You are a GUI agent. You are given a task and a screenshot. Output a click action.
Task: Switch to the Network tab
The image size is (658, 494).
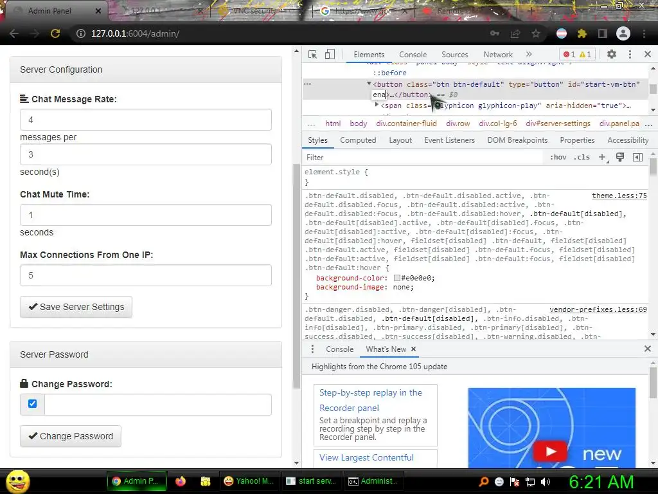(498, 55)
